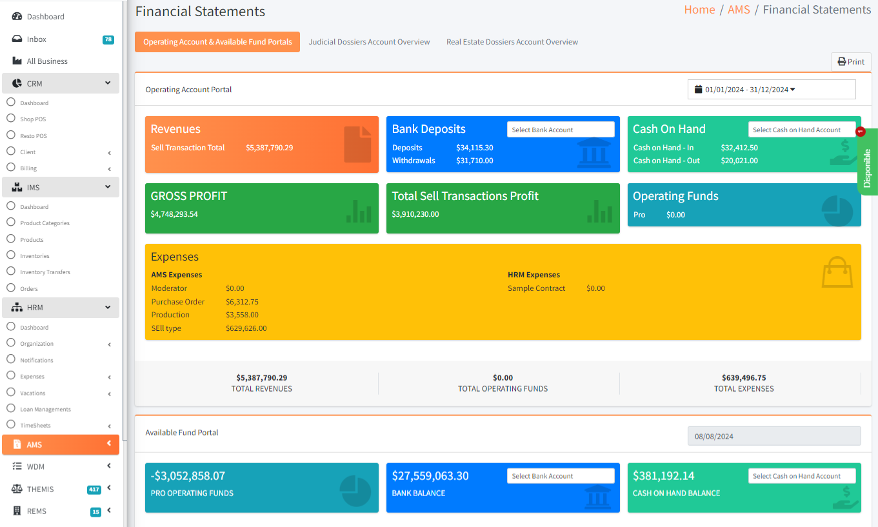The width and height of the screenshot is (878, 527).
Task: Select the Shop POS radio item
Action: point(11,119)
